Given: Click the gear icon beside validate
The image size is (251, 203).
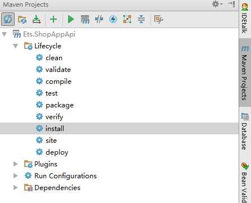Looking at the screenshot, I should pos(39,69).
